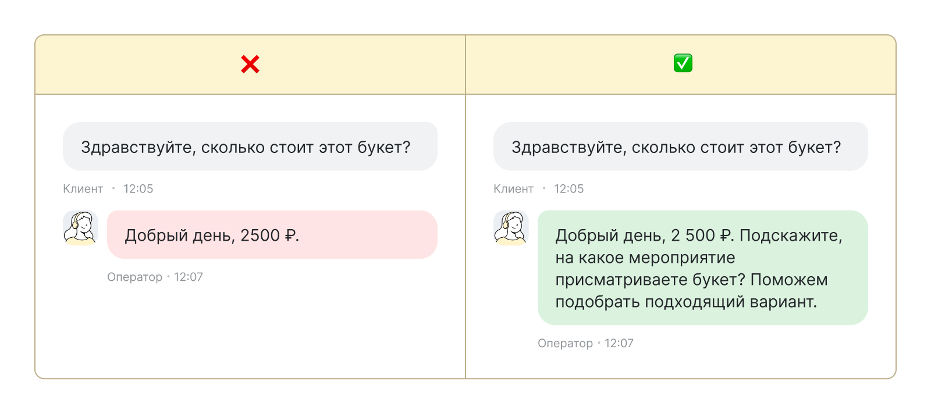Click operator avatar beside the green reply

point(511,228)
